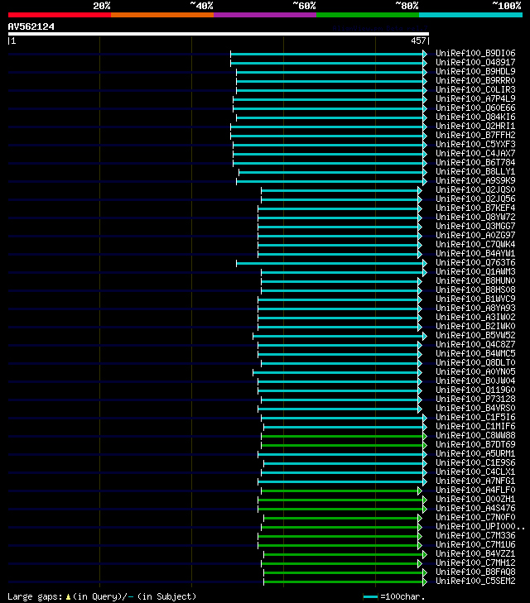Image resolution: width=530 pixels, height=603 pixels.
Task: Click the green alignment arrowhead of UniRef100_C8WW88
Action: (425, 436)
